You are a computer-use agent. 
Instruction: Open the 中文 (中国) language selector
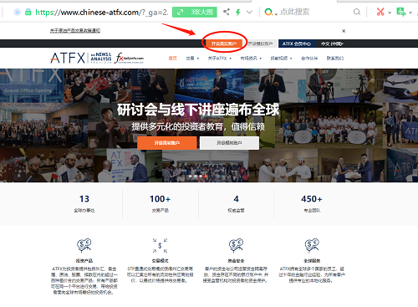pyautogui.click(x=332, y=43)
